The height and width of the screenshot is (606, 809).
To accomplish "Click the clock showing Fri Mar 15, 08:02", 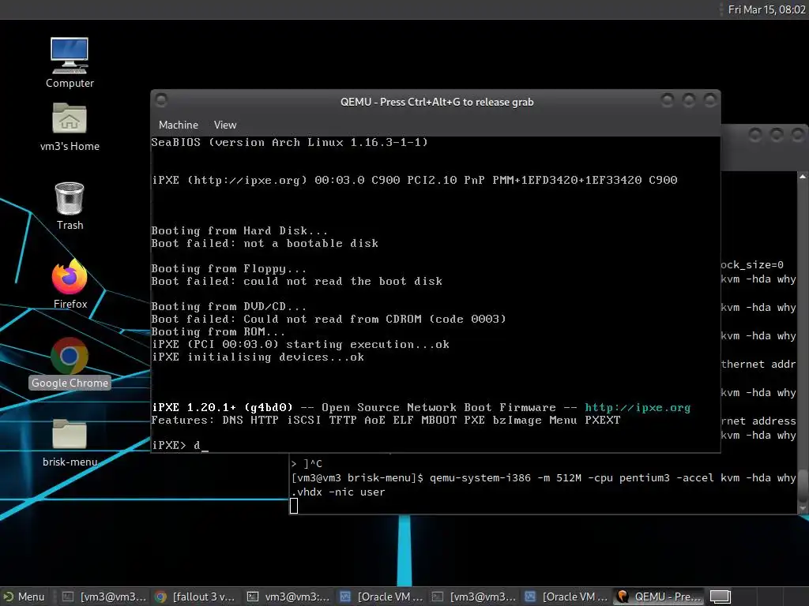I will point(766,9).
